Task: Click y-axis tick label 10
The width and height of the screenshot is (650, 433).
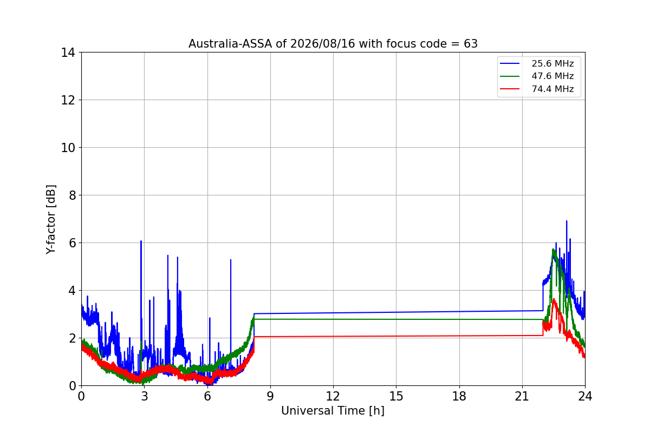Action: click(68, 148)
